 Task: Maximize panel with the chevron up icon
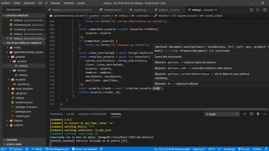click(264, 114)
